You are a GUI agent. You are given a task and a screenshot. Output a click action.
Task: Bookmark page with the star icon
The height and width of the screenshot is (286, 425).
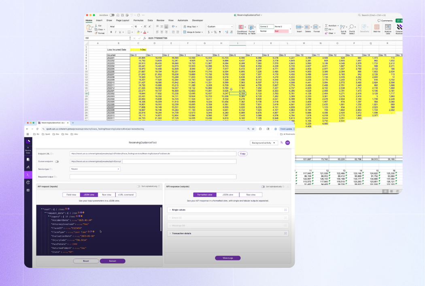pyautogui.click(x=253, y=129)
